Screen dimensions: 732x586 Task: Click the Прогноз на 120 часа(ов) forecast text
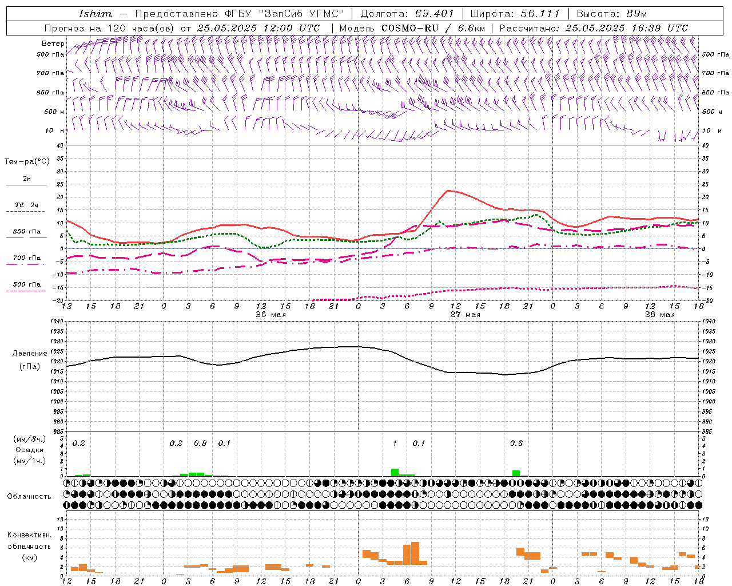coord(110,28)
